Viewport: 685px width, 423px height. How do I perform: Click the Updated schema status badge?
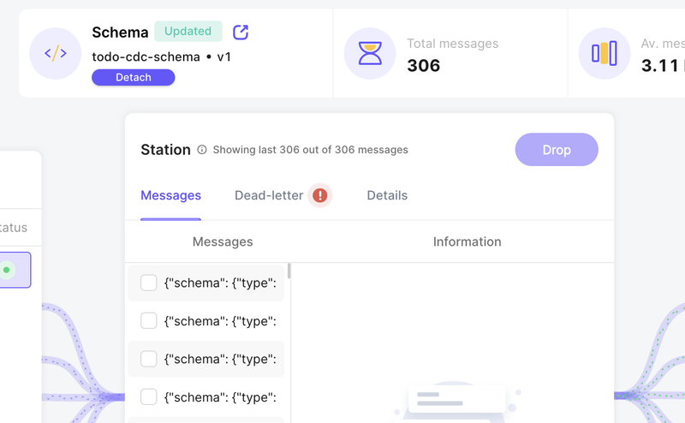click(188, 32)
